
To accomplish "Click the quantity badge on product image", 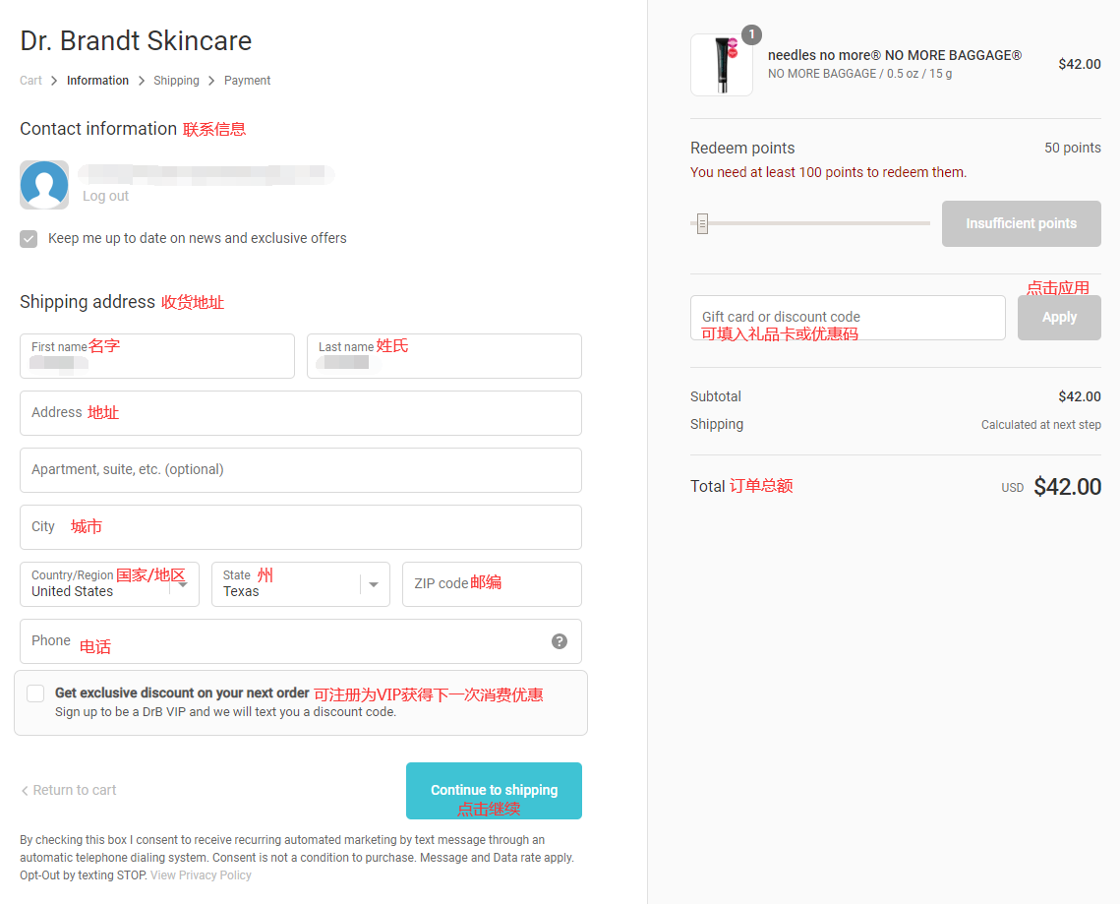I will [x=751, y=35].
